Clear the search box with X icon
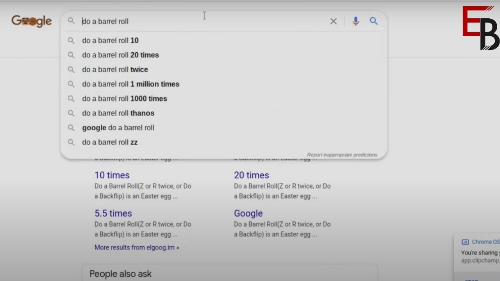This screenshot has height=281, width=500. 333,21
